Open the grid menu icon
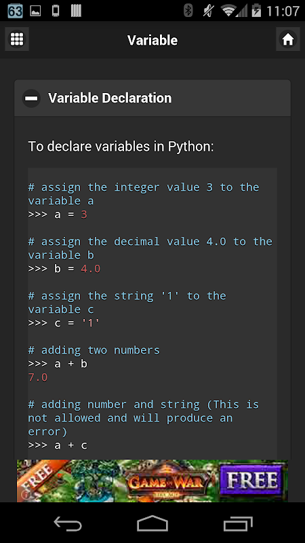 tap(17, 39)
